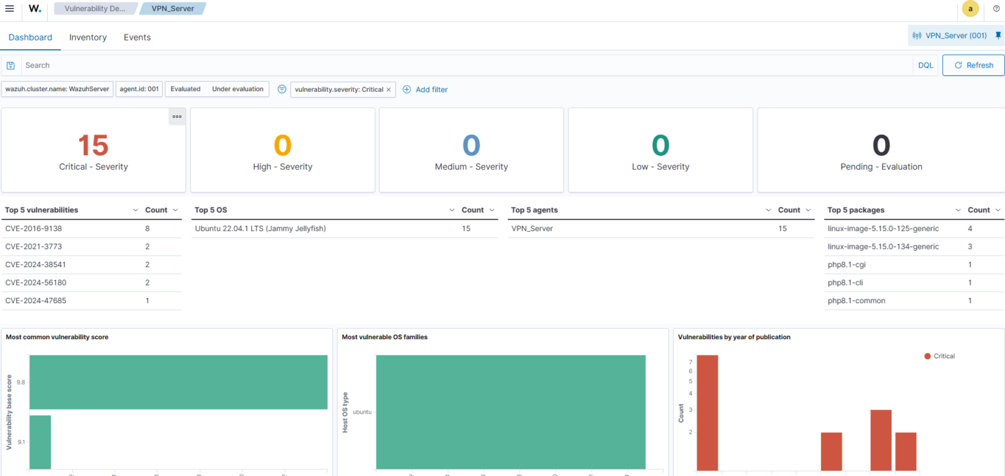Add a new filter
1005x476 pixels.
click(425, 89)
